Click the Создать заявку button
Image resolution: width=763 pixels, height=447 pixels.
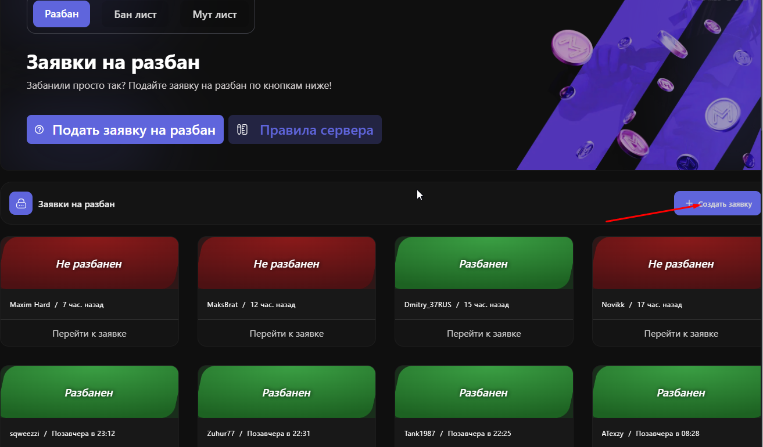point(718,203)
